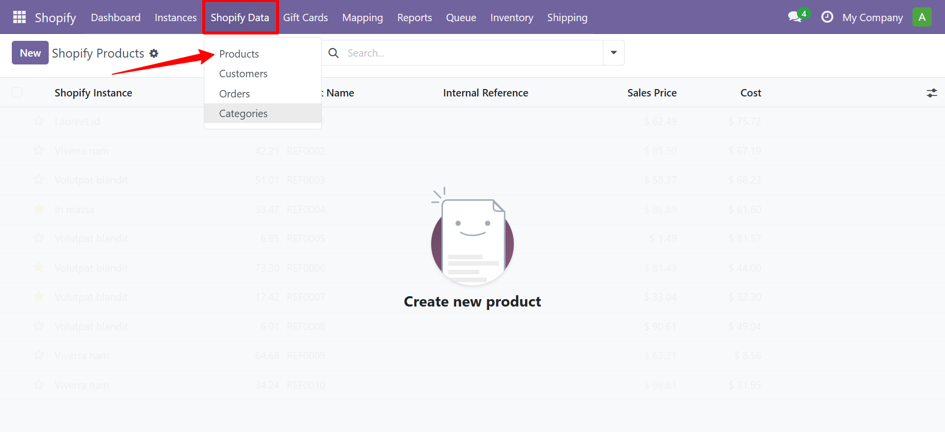Open the Instances menu
The image size is (945, 432).
coord(176,17)
